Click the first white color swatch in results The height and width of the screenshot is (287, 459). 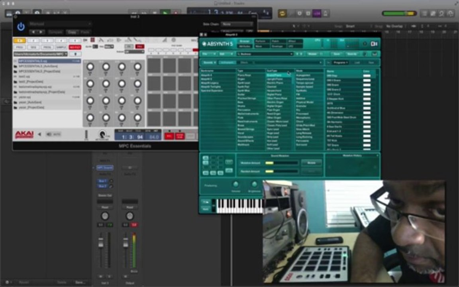pos(367,76)
